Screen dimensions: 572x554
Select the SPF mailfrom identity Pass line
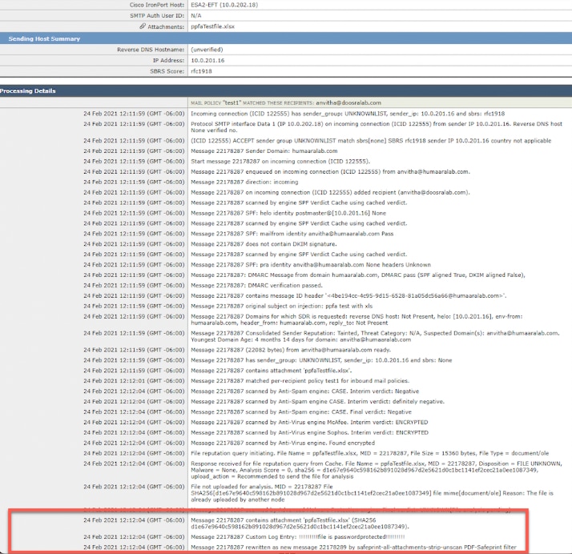point(292,234)
